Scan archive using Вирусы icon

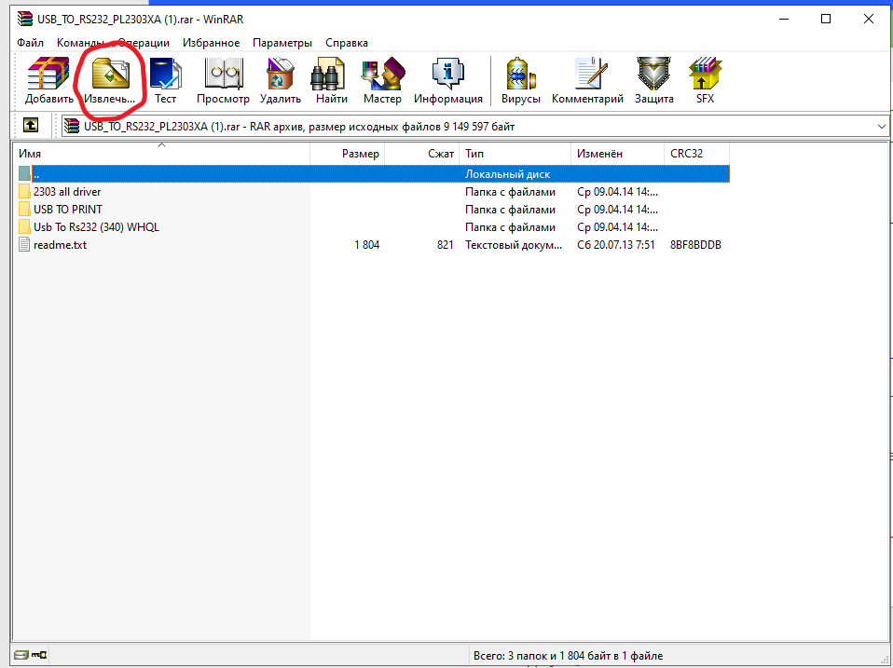(520, 74)
